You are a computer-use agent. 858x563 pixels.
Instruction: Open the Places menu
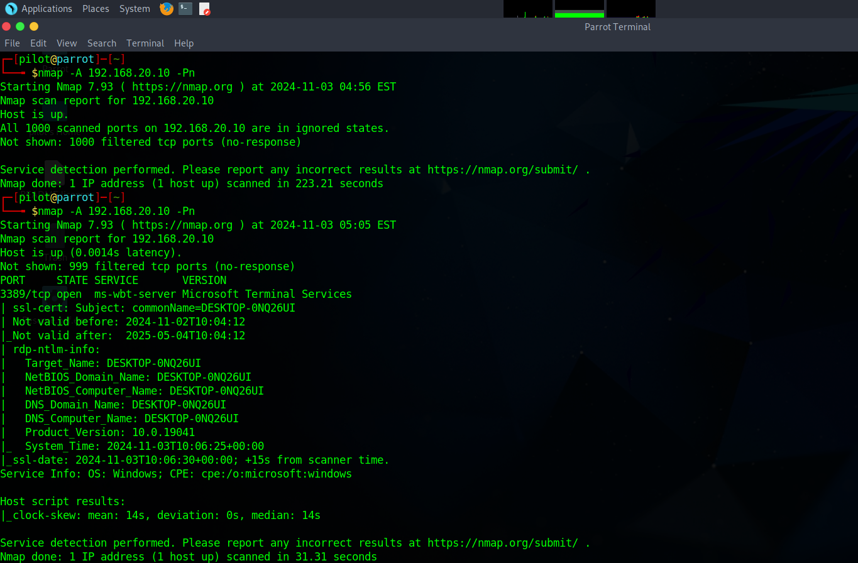(x=96, y=9)
